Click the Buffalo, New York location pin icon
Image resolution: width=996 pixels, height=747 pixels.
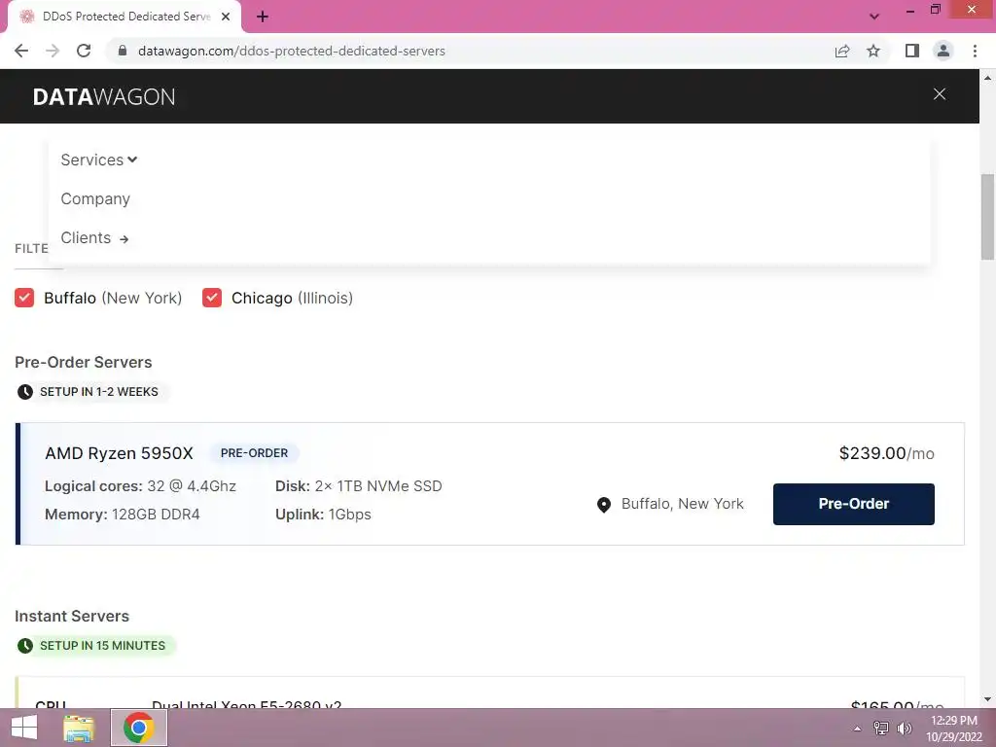pos(604,505)
